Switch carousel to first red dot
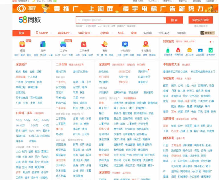 210,42
